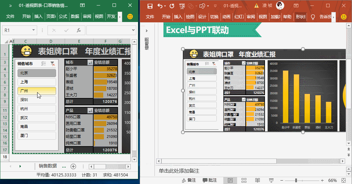352x184 pixels.
Task: Open the 批注 comments button
Action: click(210, 180)
